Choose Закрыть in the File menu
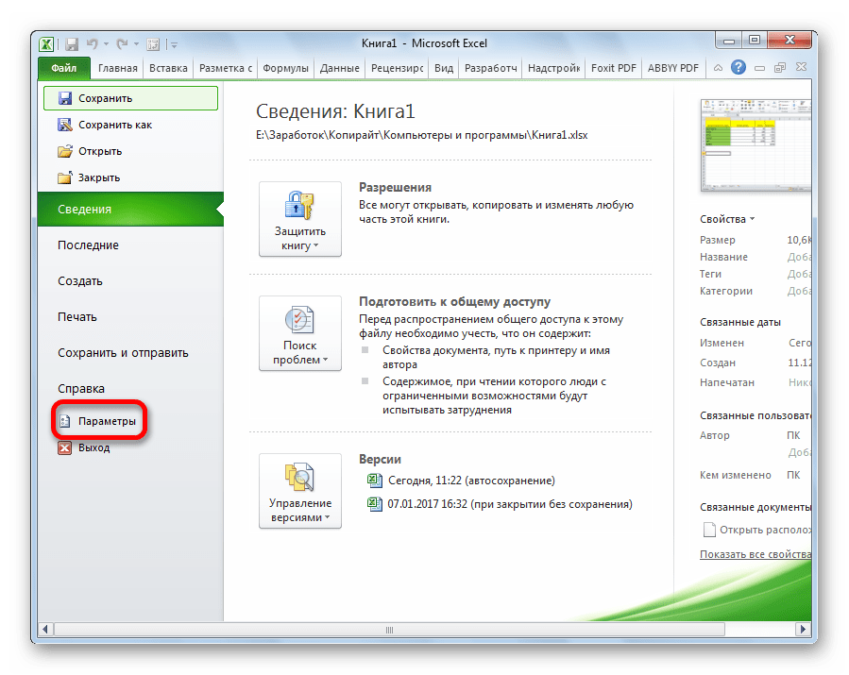 point(130,177)
